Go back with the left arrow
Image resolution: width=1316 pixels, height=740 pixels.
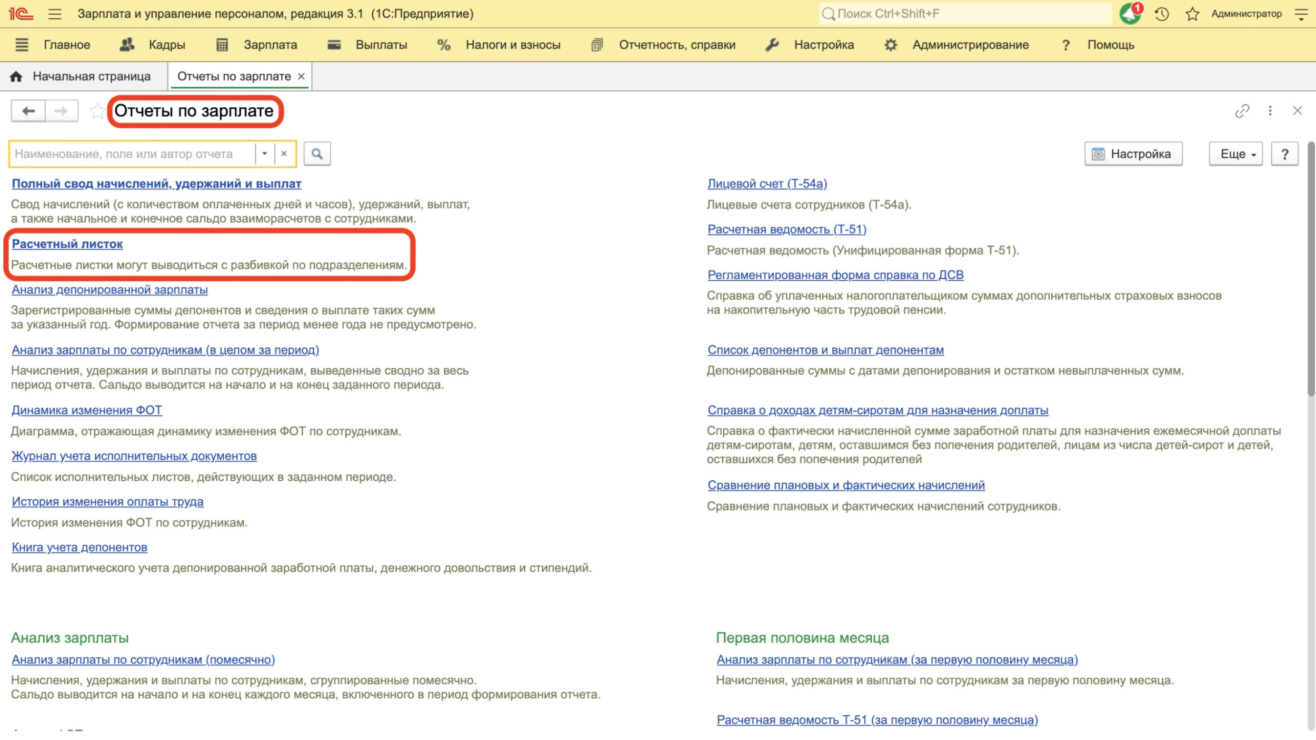point(28,110)
